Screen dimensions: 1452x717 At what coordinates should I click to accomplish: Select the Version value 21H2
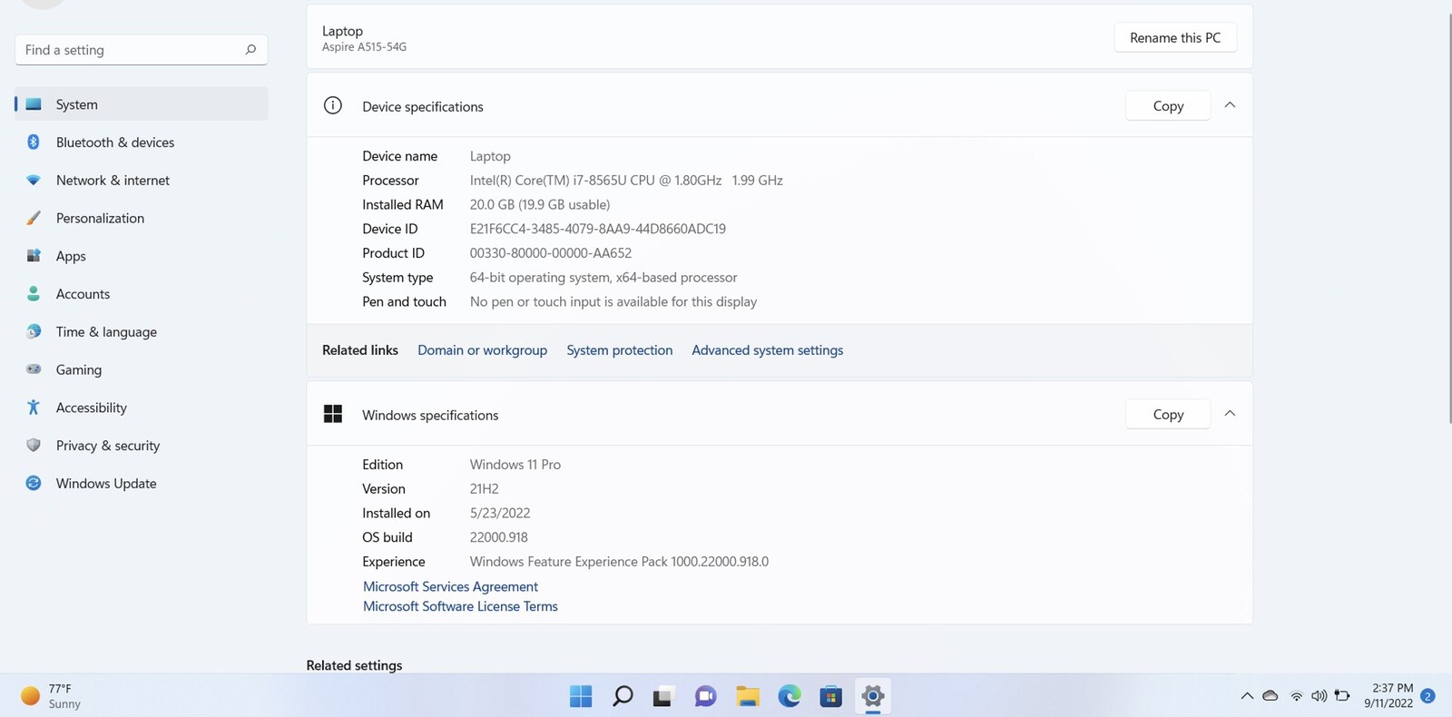[484, 489]
